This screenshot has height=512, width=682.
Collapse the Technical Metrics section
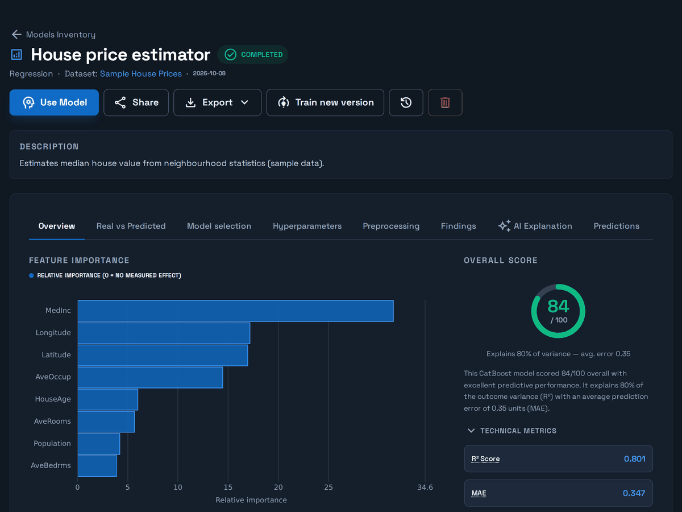(x=511, y=431)
